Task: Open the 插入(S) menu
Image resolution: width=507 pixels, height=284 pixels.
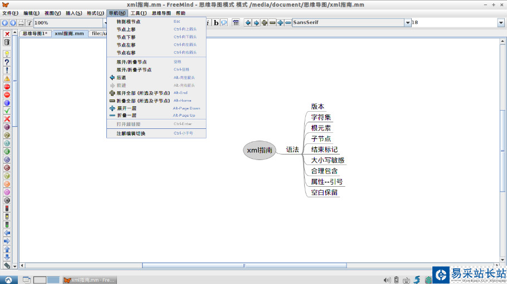Action: (x=74, y=13)
